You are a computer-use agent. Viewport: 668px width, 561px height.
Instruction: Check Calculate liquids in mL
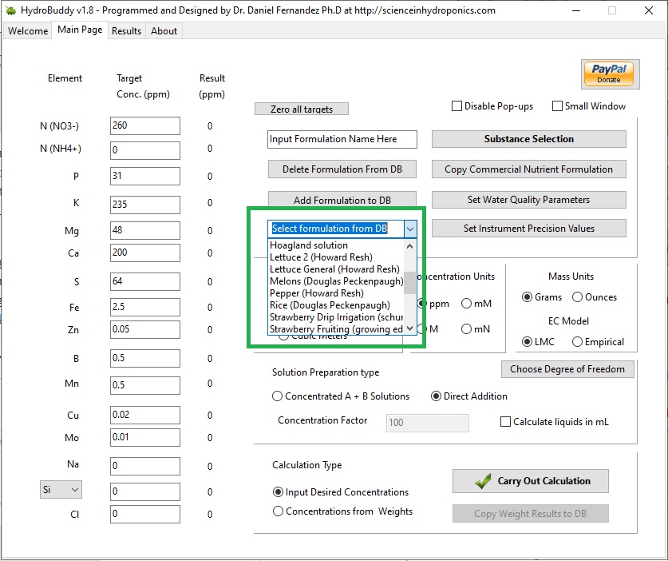[x=505, y=422]
